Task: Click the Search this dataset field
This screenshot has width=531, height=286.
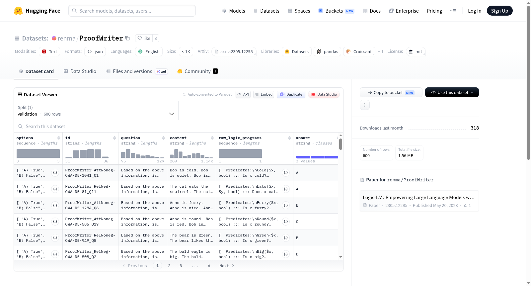Action: [179, 126]
